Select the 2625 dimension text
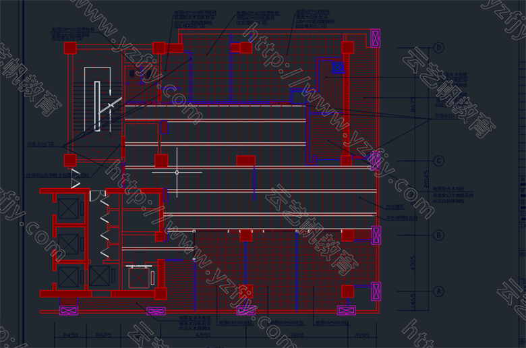 (x=103, y=335)
